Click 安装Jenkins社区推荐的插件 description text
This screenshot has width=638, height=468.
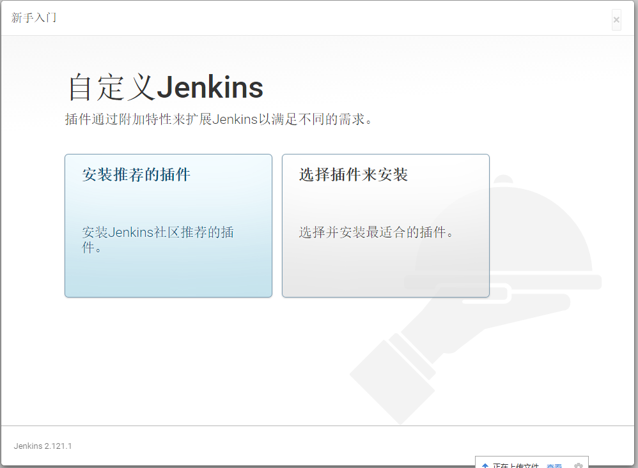tap(158, 239)
